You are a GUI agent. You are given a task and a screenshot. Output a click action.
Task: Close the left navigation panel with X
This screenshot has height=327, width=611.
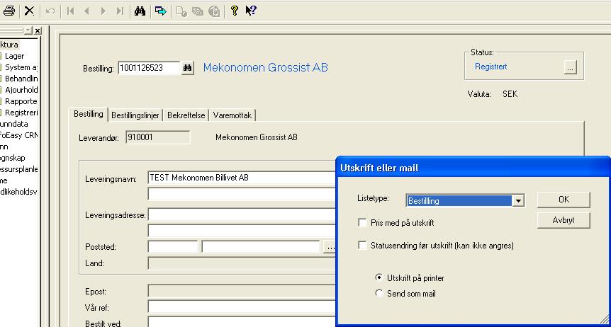(x=38, y=30)
